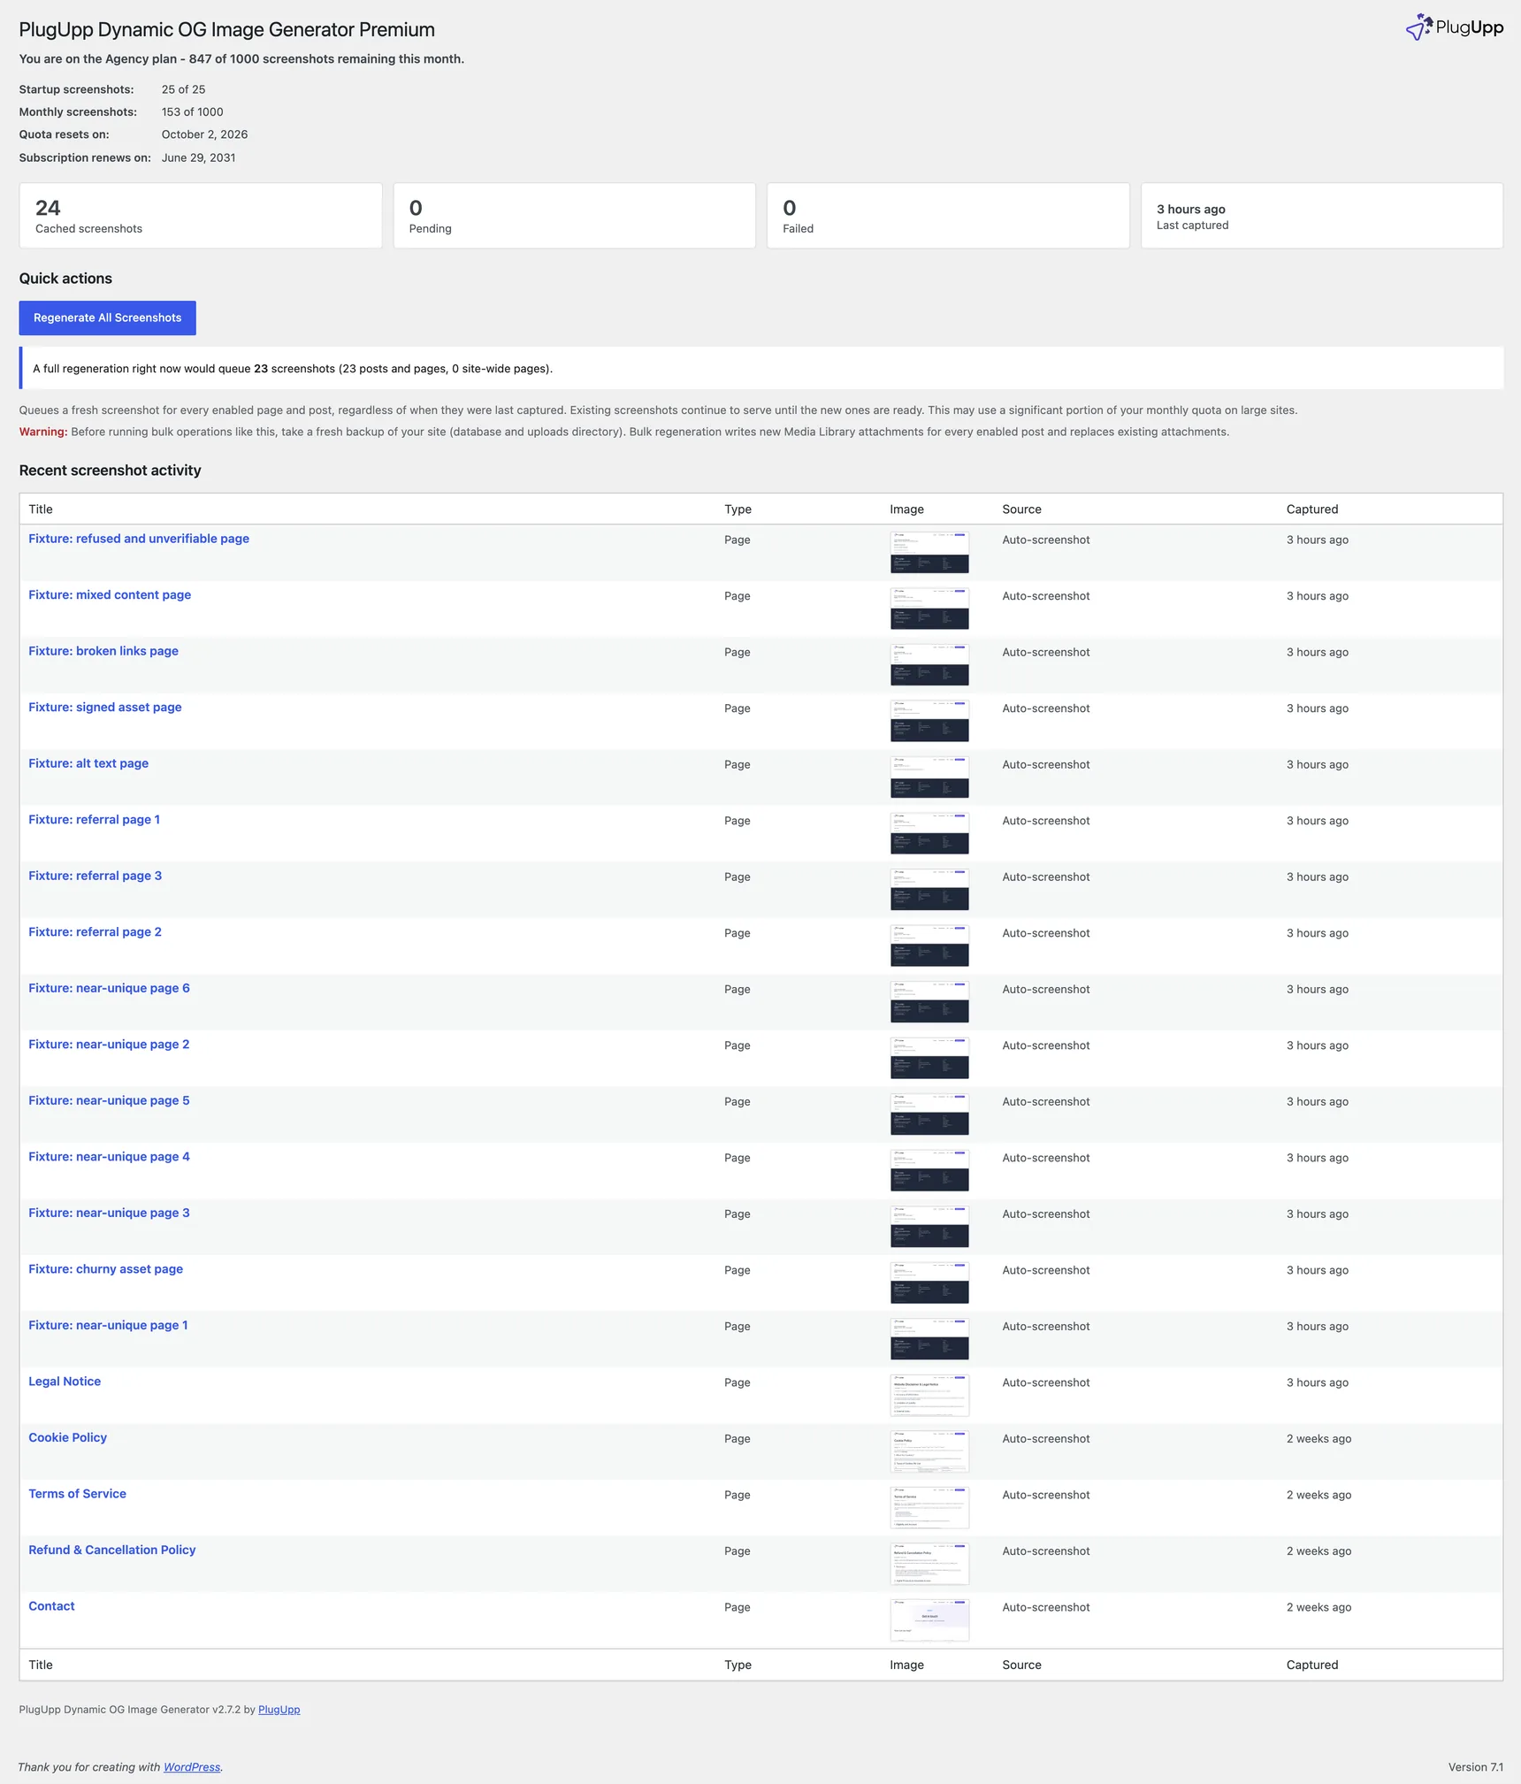This screenshot has width=1521, height=1784.
Task: Open Fixture: near-unique page 2 link
Action: point(109,1044)
